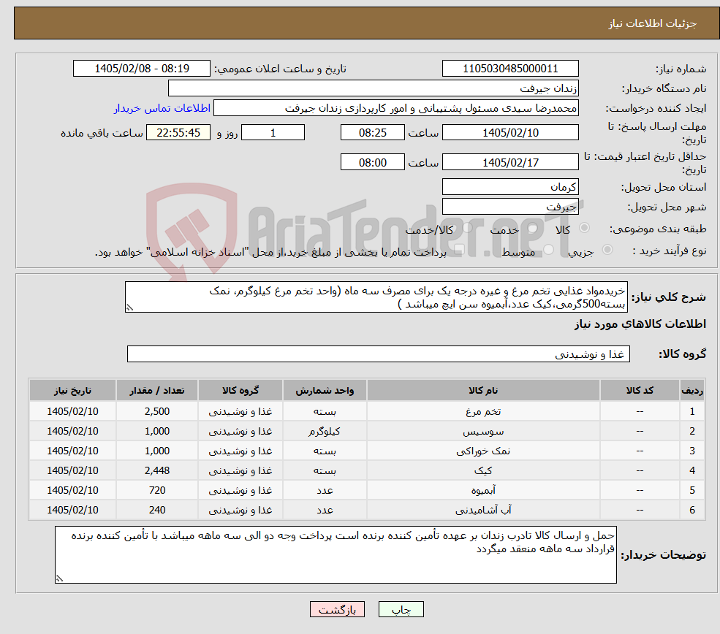Click the چاپ print button
720x634 pixels.
click(401, 609)
